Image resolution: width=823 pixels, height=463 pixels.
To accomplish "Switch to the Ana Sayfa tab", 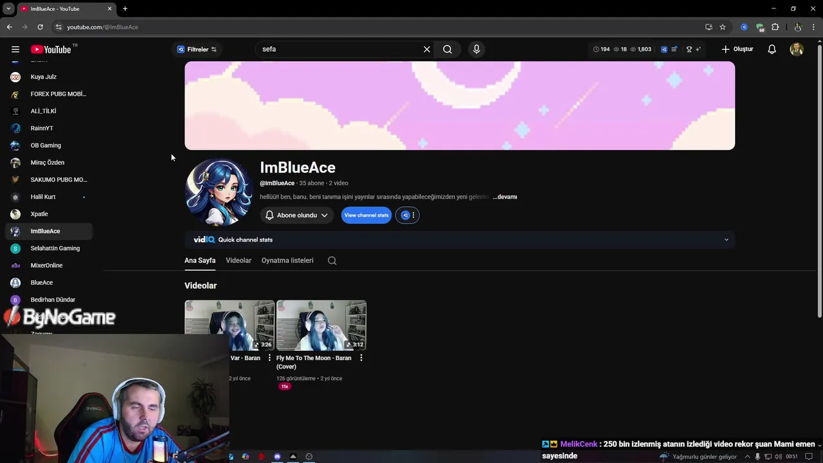I will click(200, 260).
